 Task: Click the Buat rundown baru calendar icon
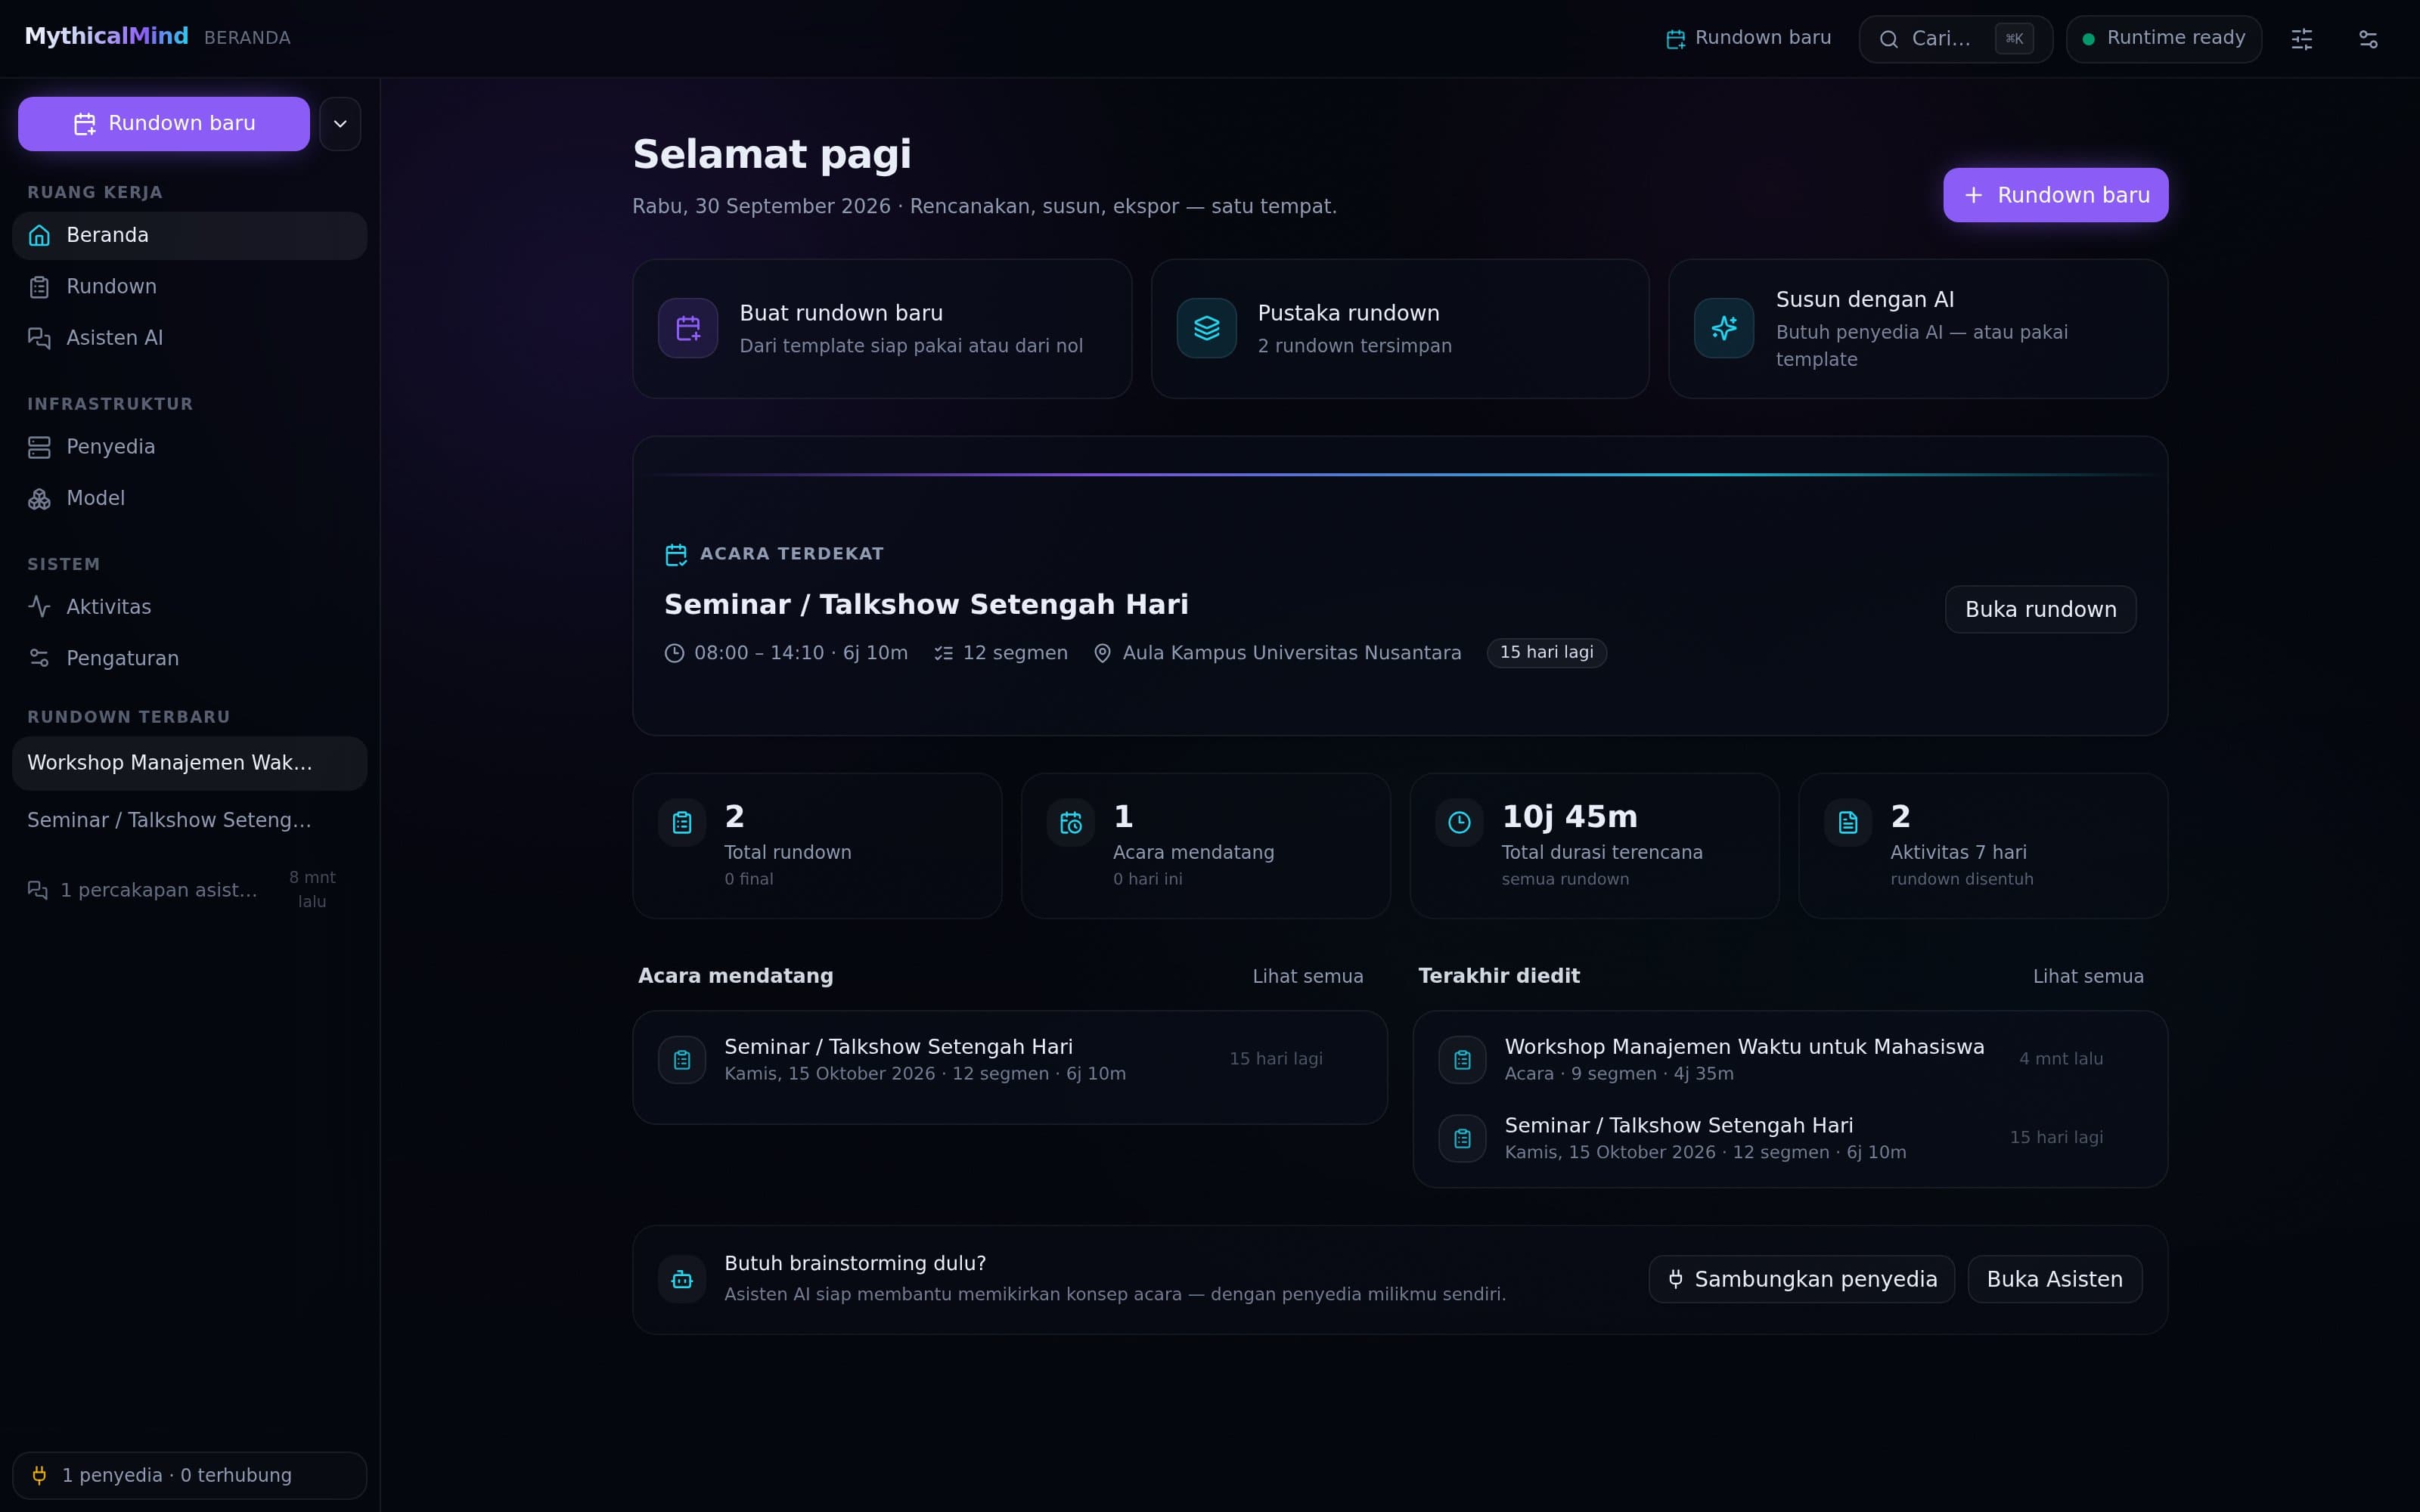pyautogui.click(x=688, y=328)
